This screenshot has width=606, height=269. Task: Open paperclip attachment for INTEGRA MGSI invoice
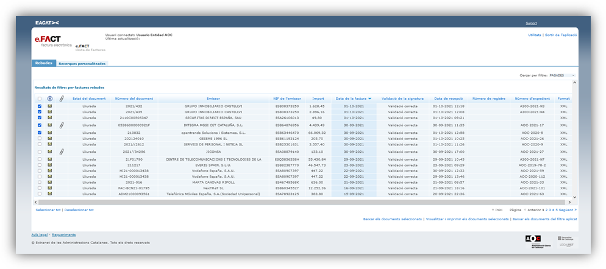tap(62, 125)
